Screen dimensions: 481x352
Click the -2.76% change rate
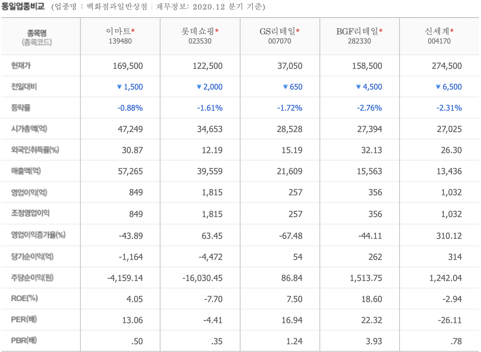(x=369, y=108)
